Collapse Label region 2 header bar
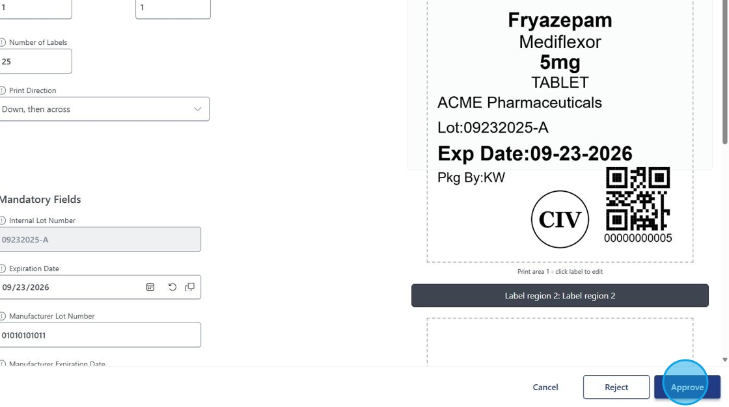 [x=560, y=296]
